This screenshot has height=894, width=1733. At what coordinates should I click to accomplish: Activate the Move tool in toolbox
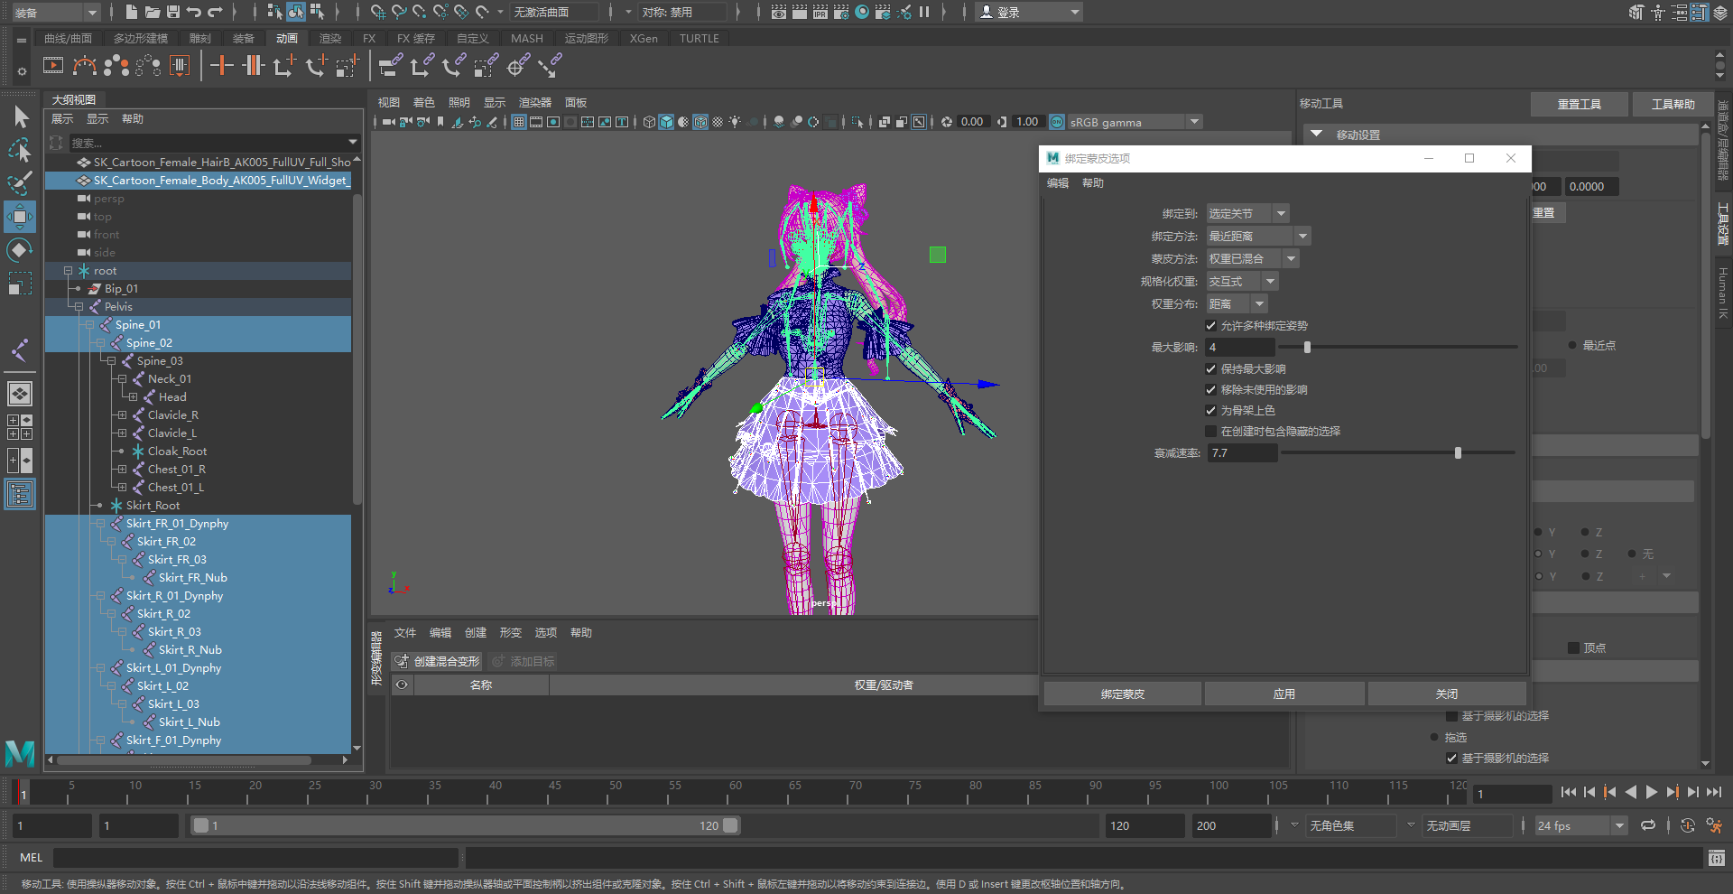pyautogui.click(x=20, y=217)
